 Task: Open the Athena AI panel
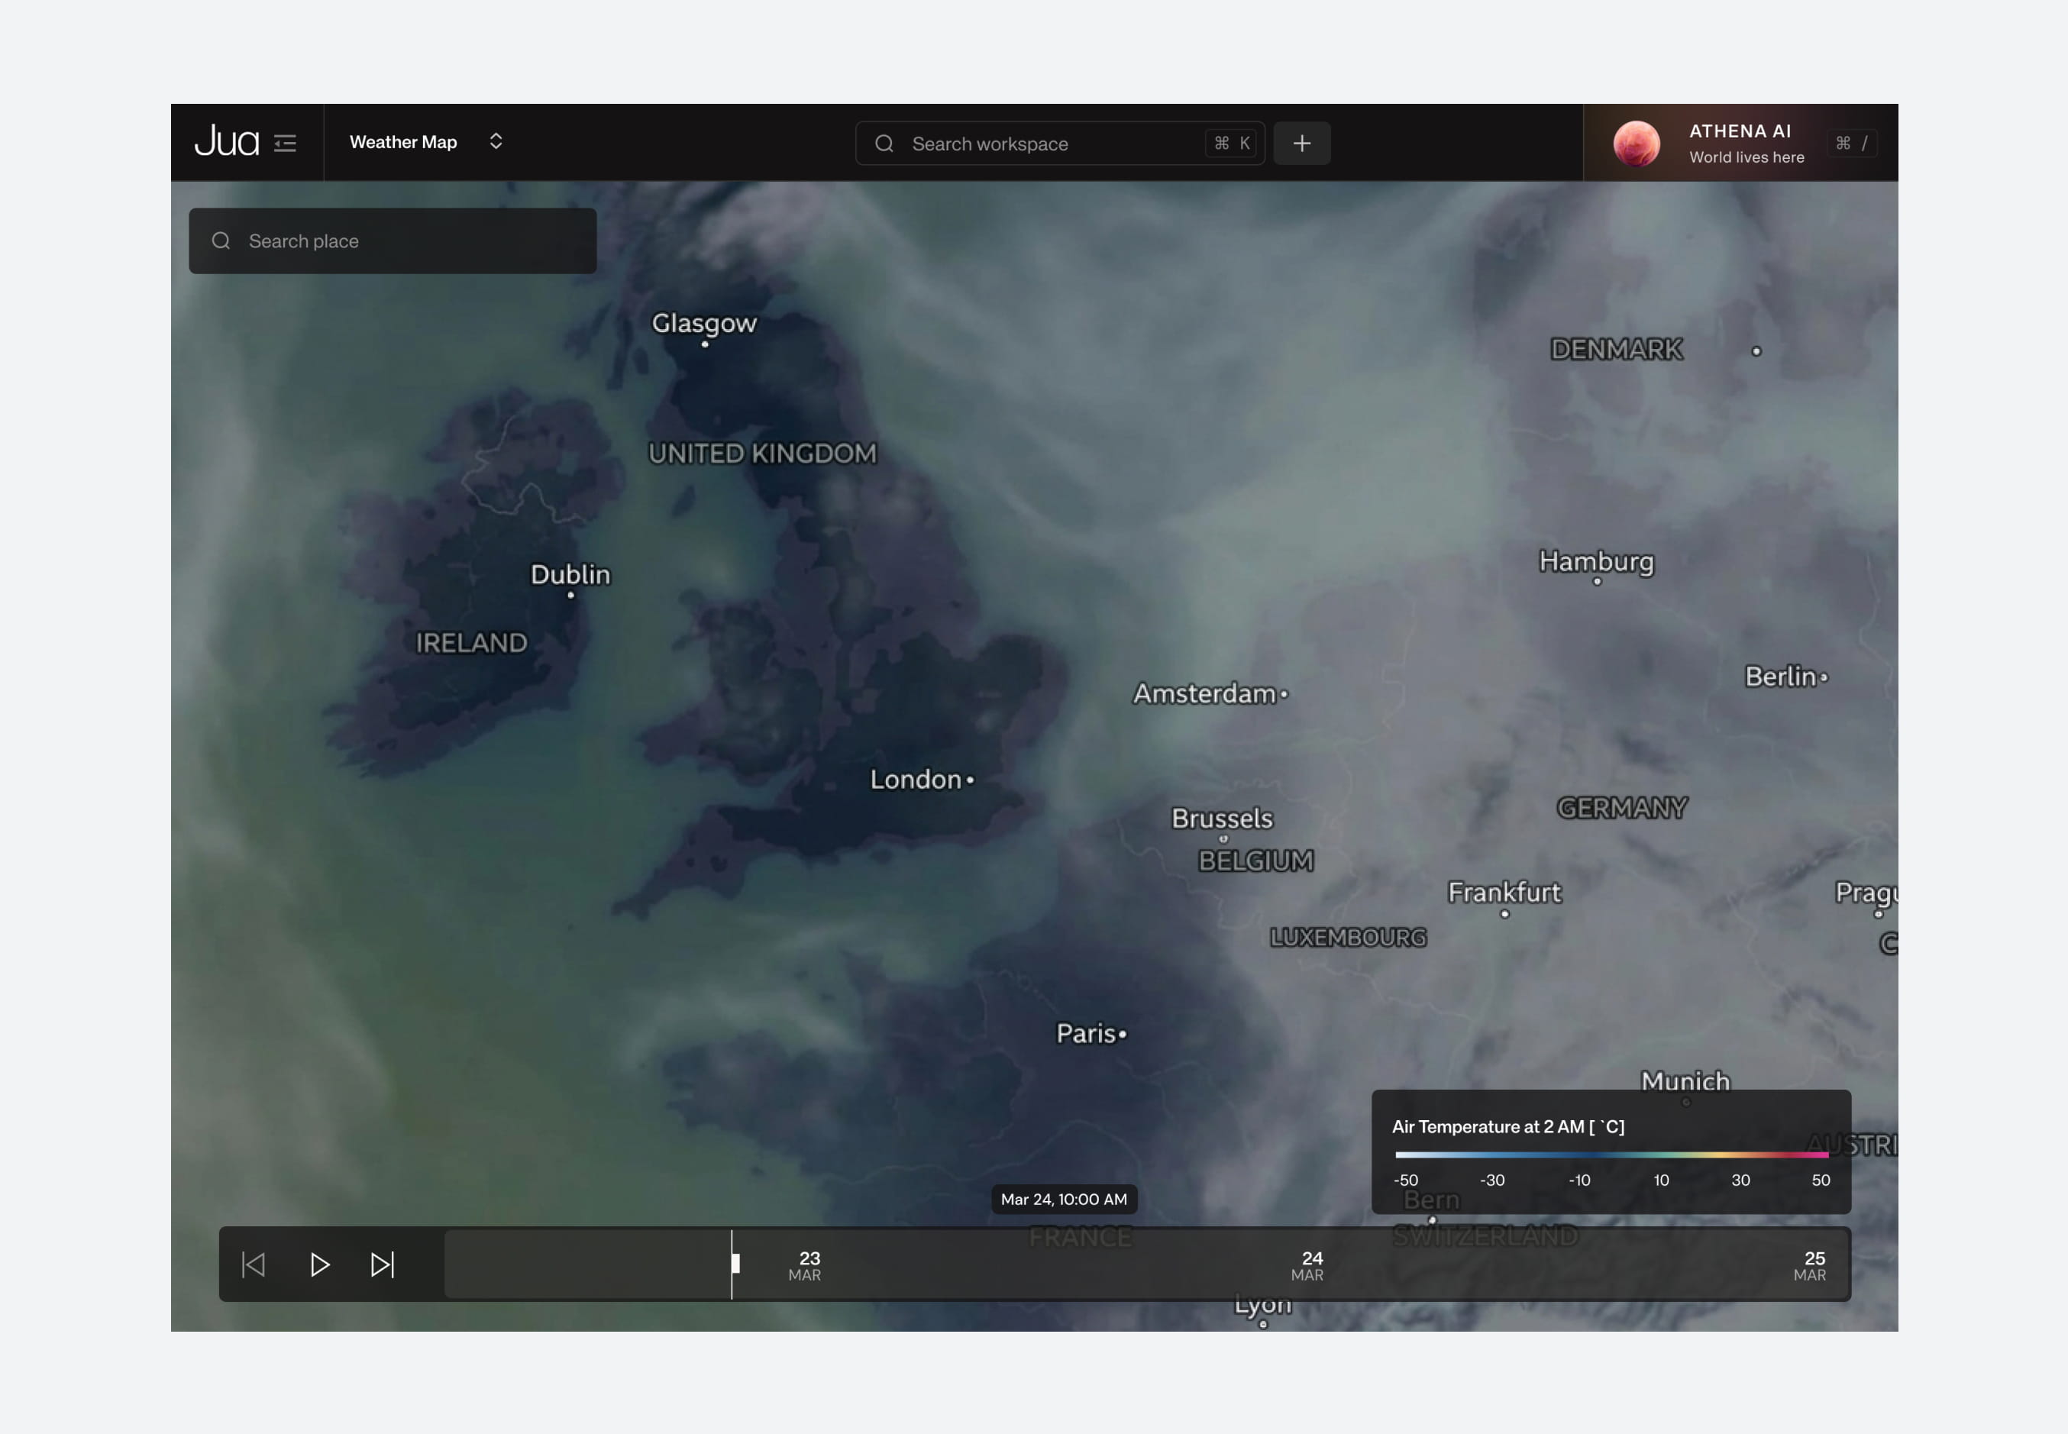(x=1740, y=143)
